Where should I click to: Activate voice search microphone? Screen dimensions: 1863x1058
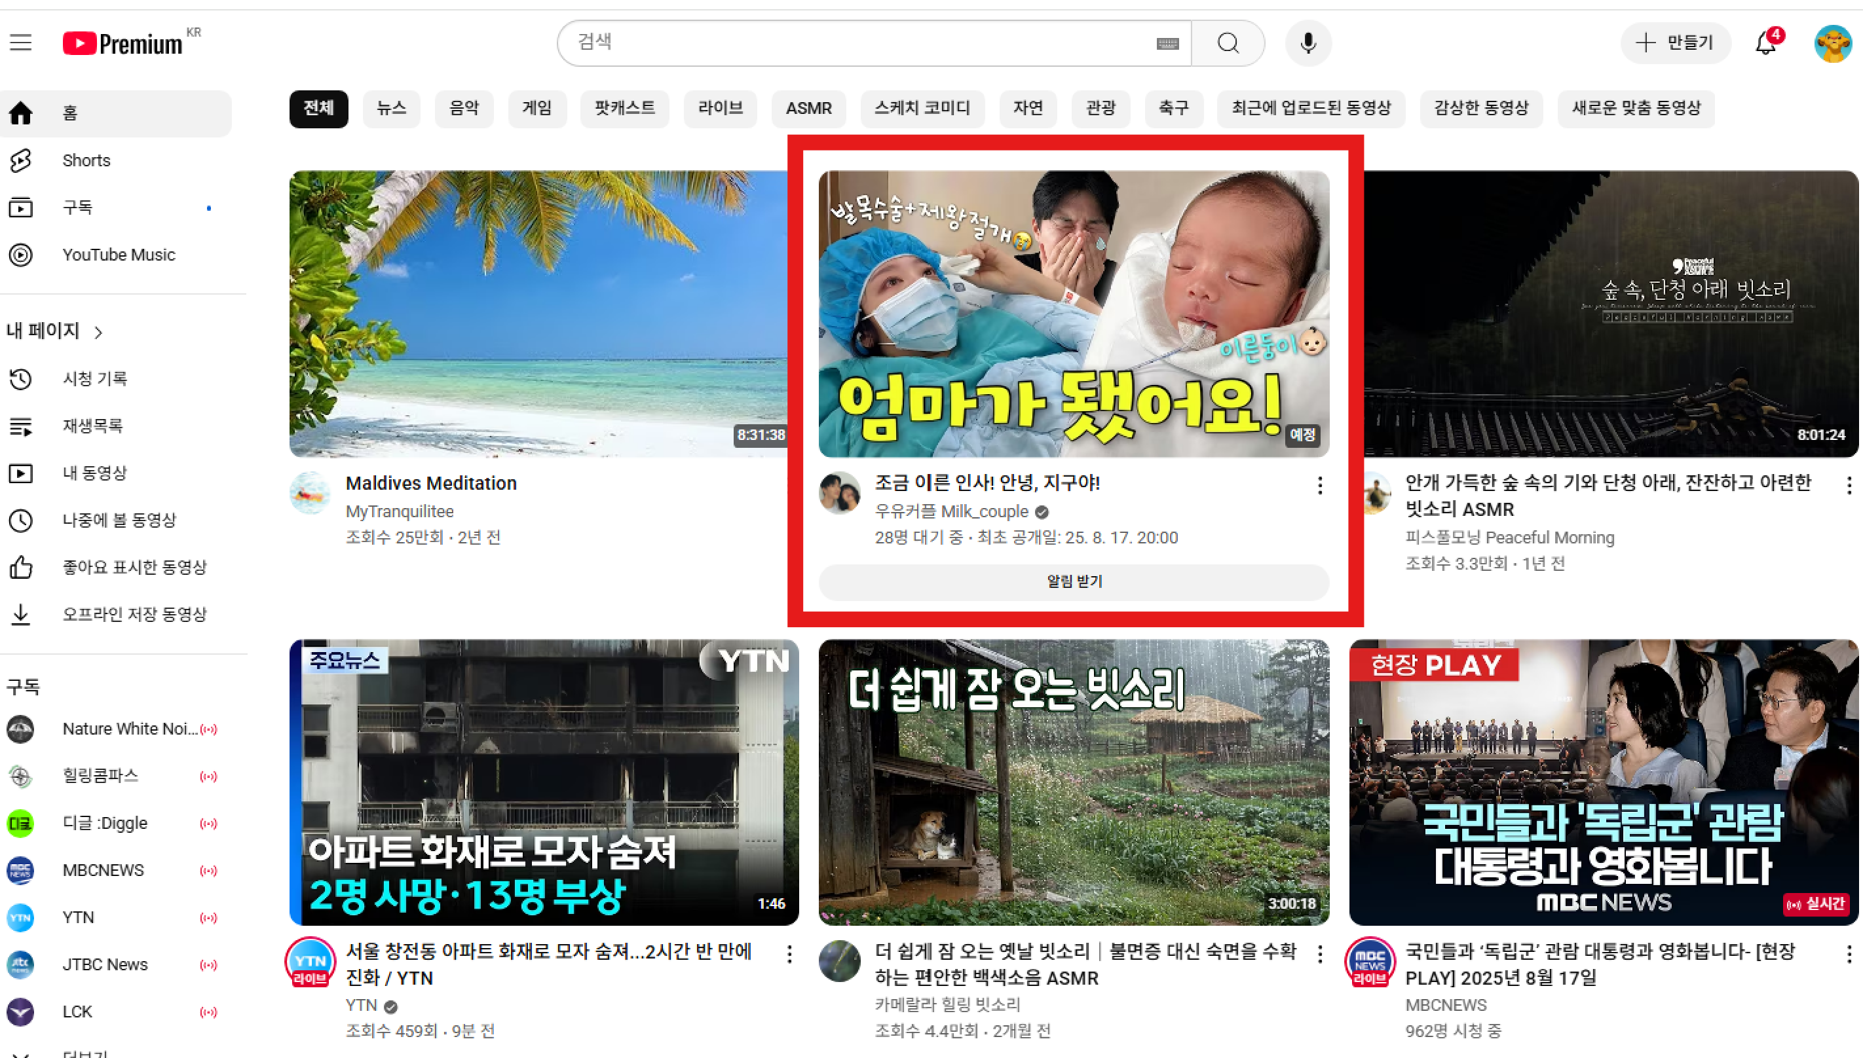click(1308, 43)
